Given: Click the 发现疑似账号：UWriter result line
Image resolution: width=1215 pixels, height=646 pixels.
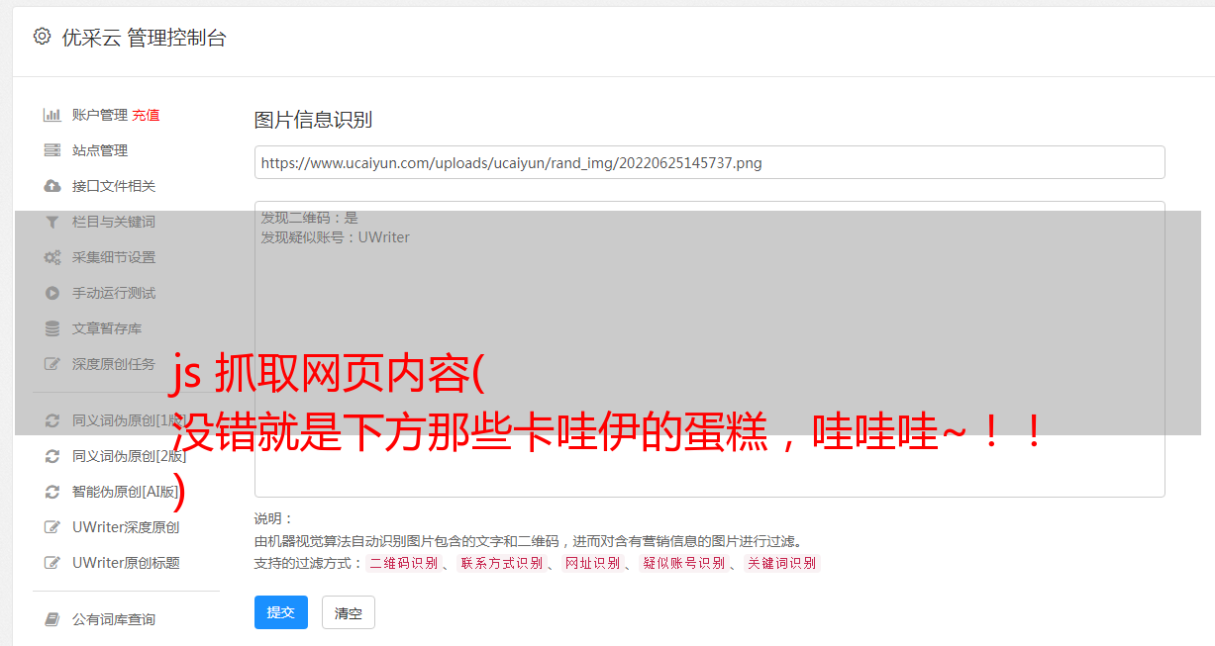Looking at the screenshot, I should pyautogui.click(x=336, y=237).
